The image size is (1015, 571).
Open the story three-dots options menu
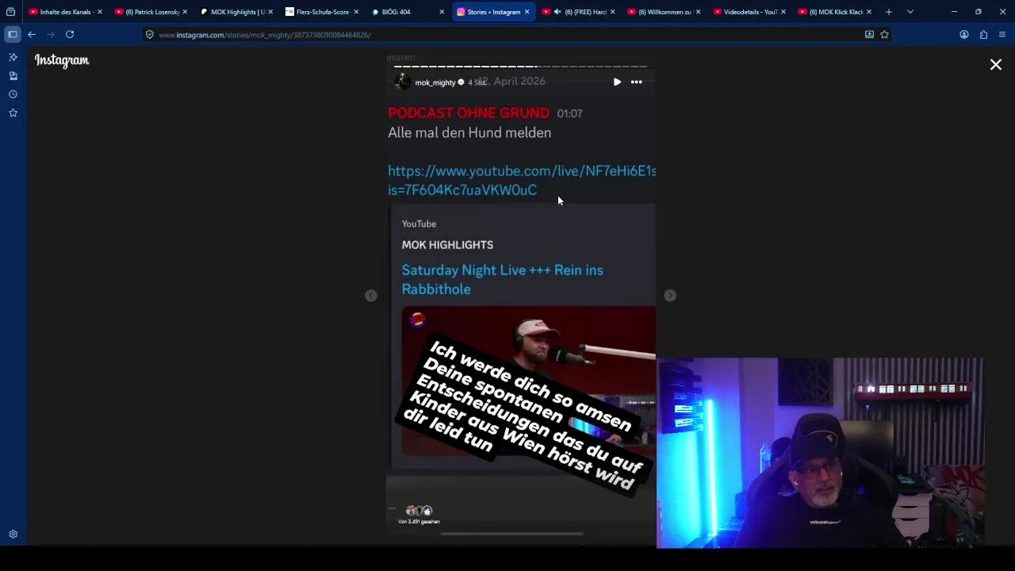(x=636, y=82)
